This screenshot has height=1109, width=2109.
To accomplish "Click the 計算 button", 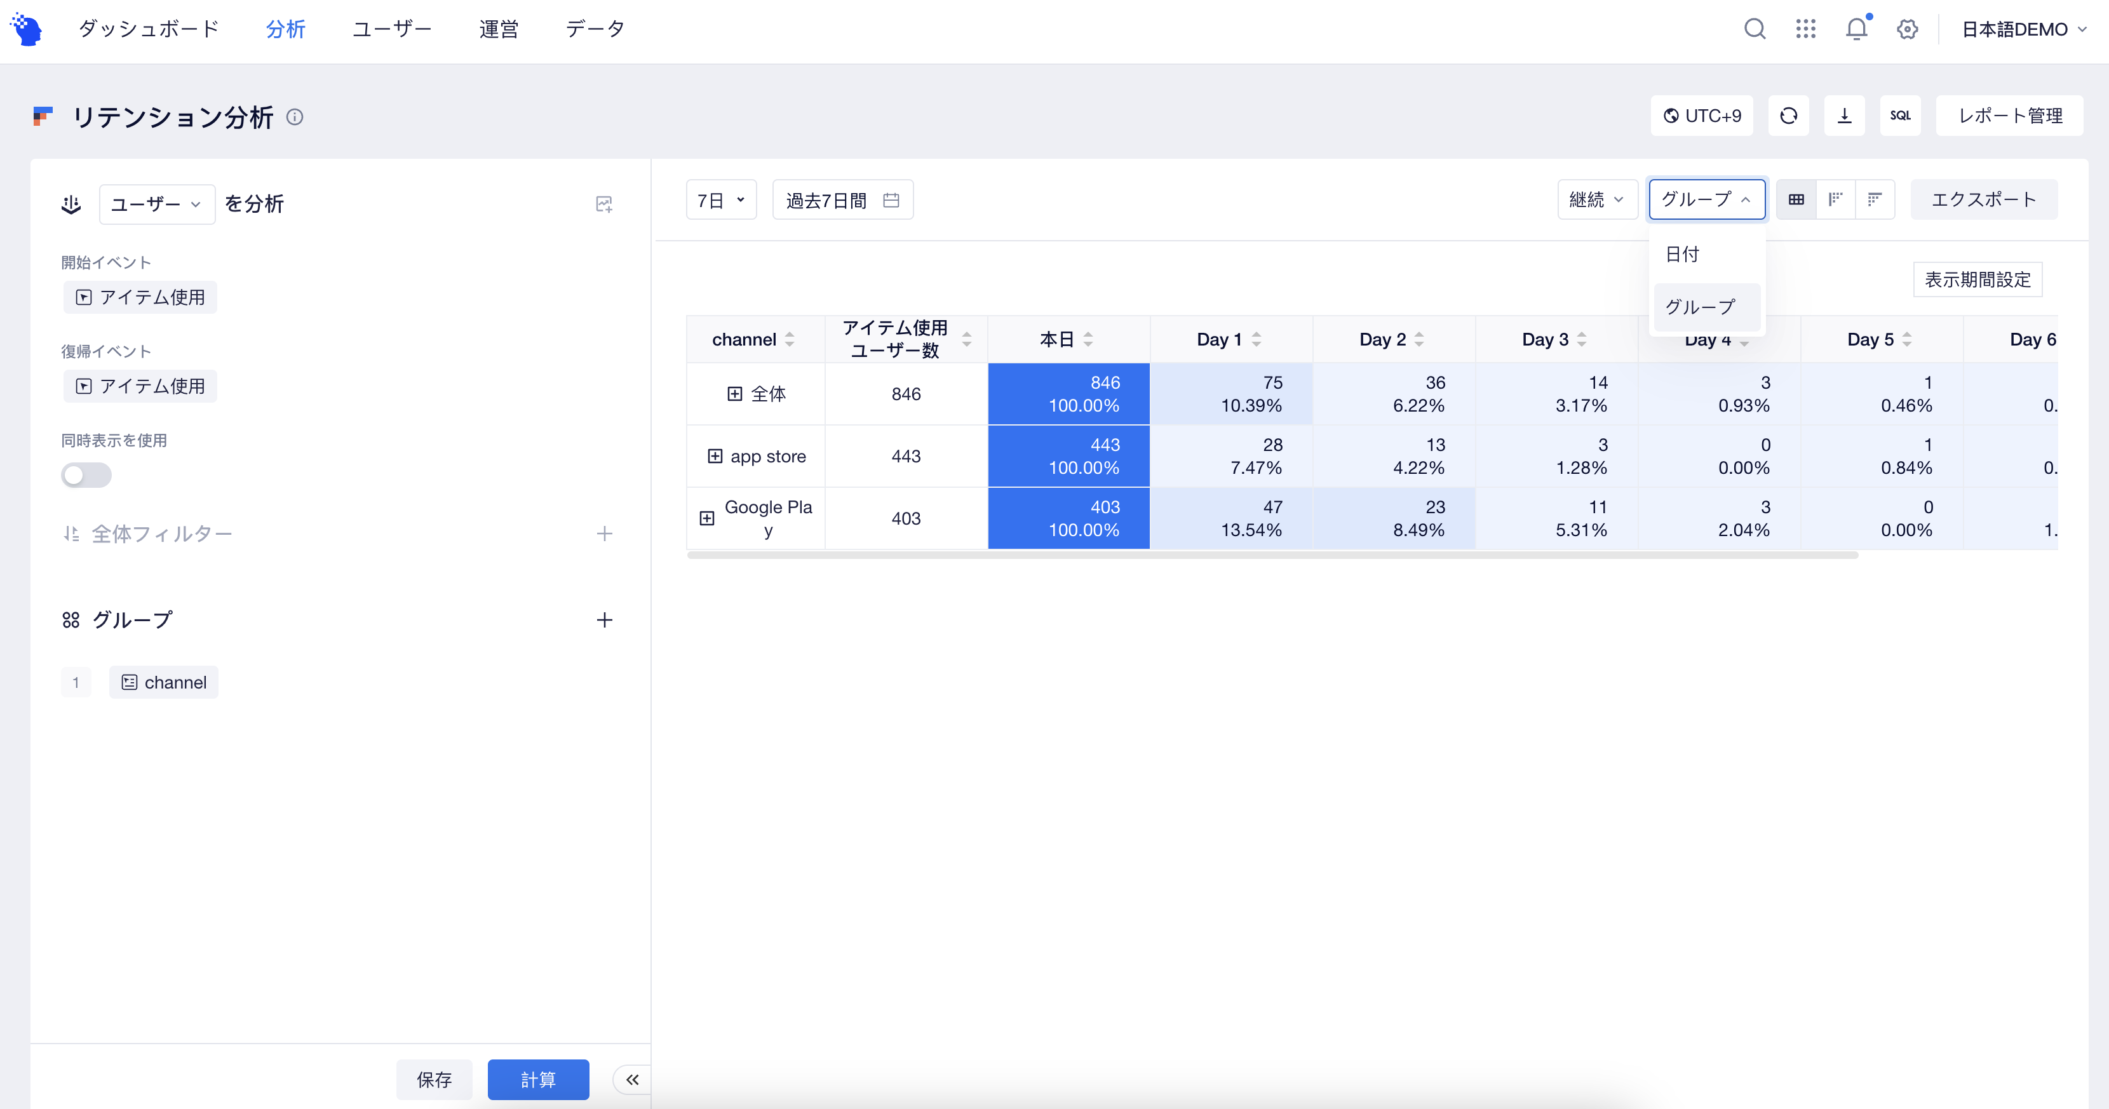I will (538, 1080).
